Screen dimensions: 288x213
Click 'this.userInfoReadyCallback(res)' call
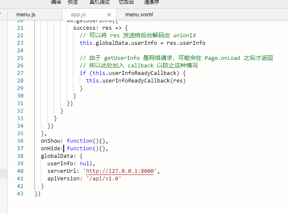tap(136, 81)
